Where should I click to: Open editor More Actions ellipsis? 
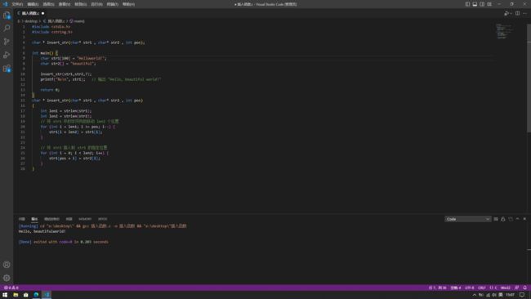pos(525,13)
